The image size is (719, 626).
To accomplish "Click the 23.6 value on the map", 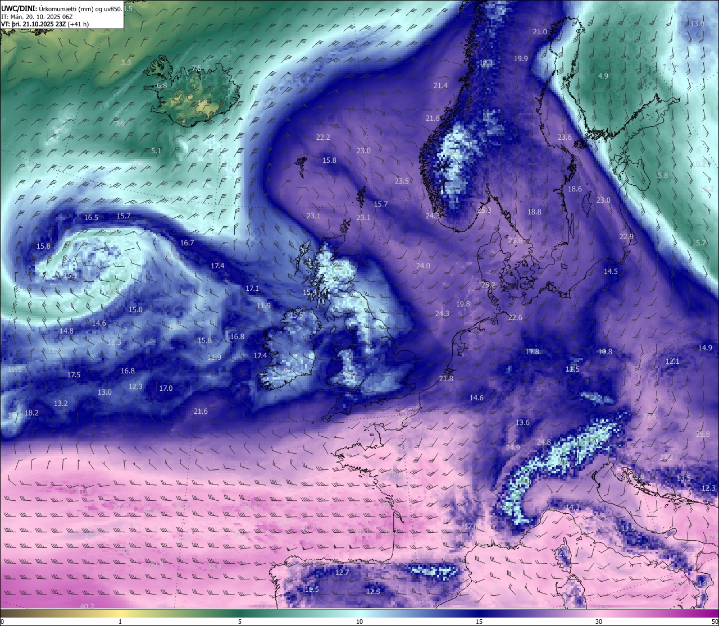I will 565,137.
